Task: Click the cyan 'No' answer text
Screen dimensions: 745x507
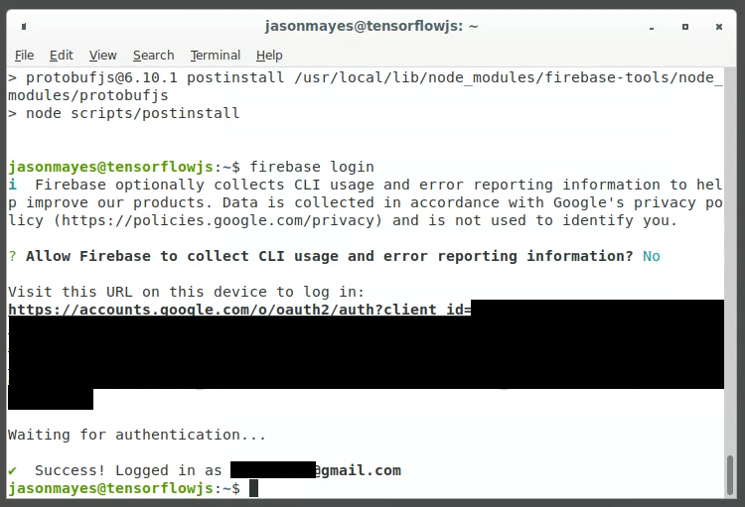Action: [651, 256]
